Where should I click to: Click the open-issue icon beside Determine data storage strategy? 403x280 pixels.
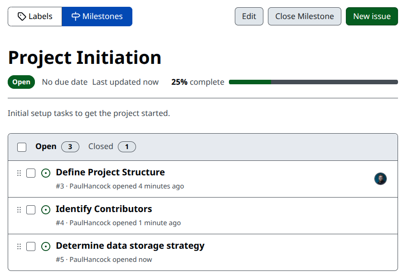pos(46,246)
